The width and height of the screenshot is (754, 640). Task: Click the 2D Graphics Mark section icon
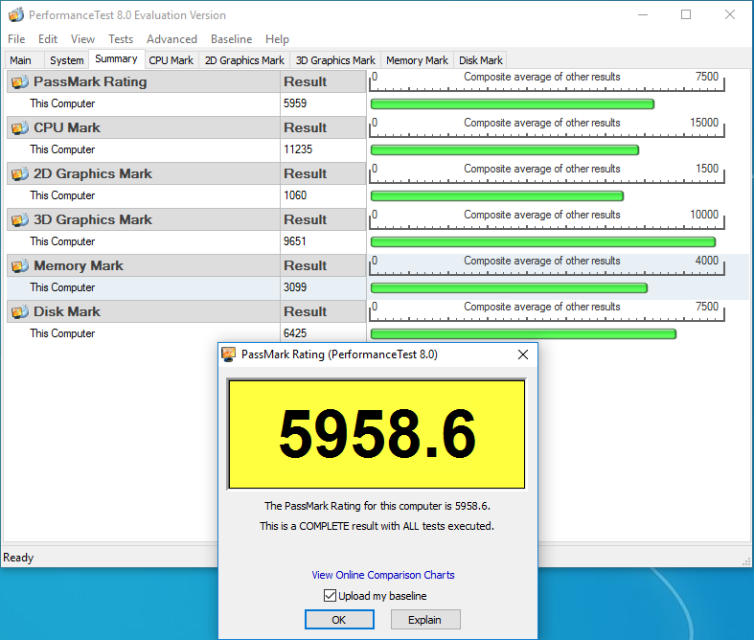click(20, 173)
